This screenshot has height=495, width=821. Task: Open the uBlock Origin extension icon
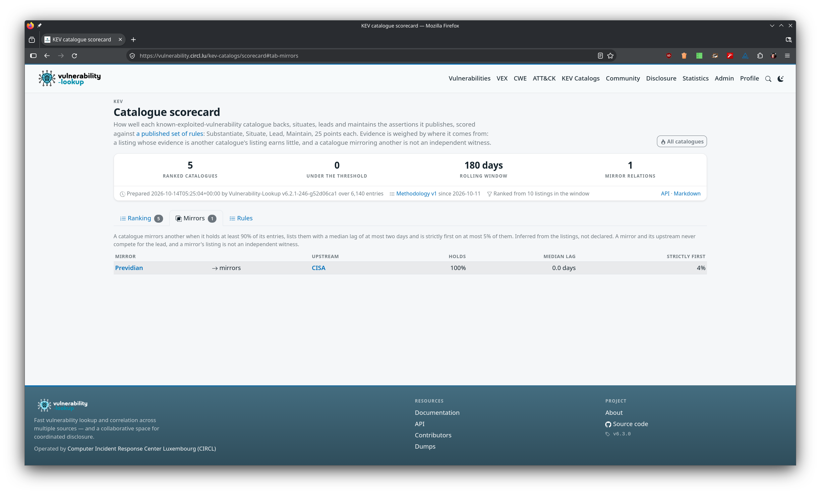[x=669, y=56]
